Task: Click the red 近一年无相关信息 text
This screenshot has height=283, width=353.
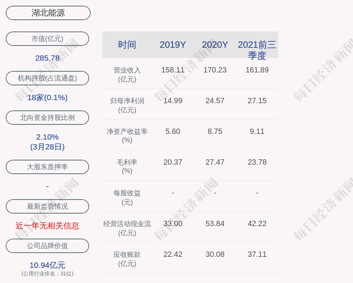Action: pyautogui.click(x=47, y=226)
